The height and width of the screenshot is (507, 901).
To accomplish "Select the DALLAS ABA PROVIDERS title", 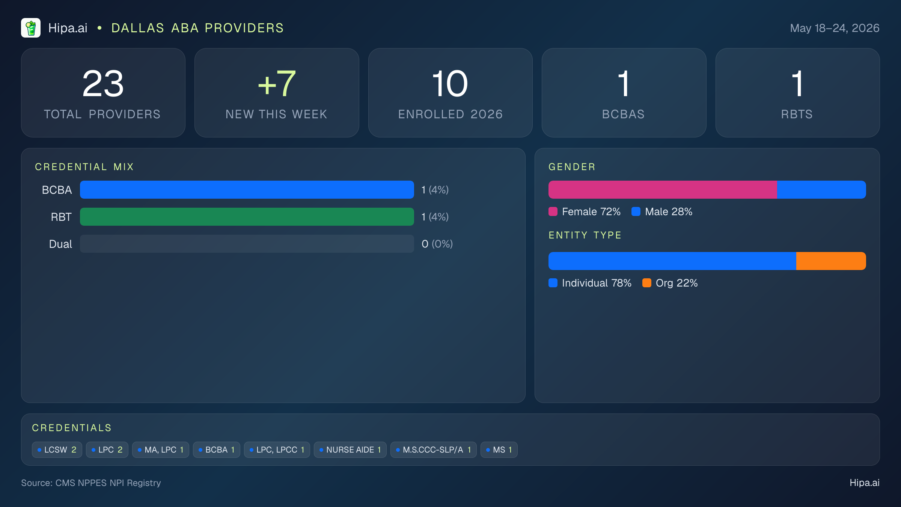I will coord(197,28).
